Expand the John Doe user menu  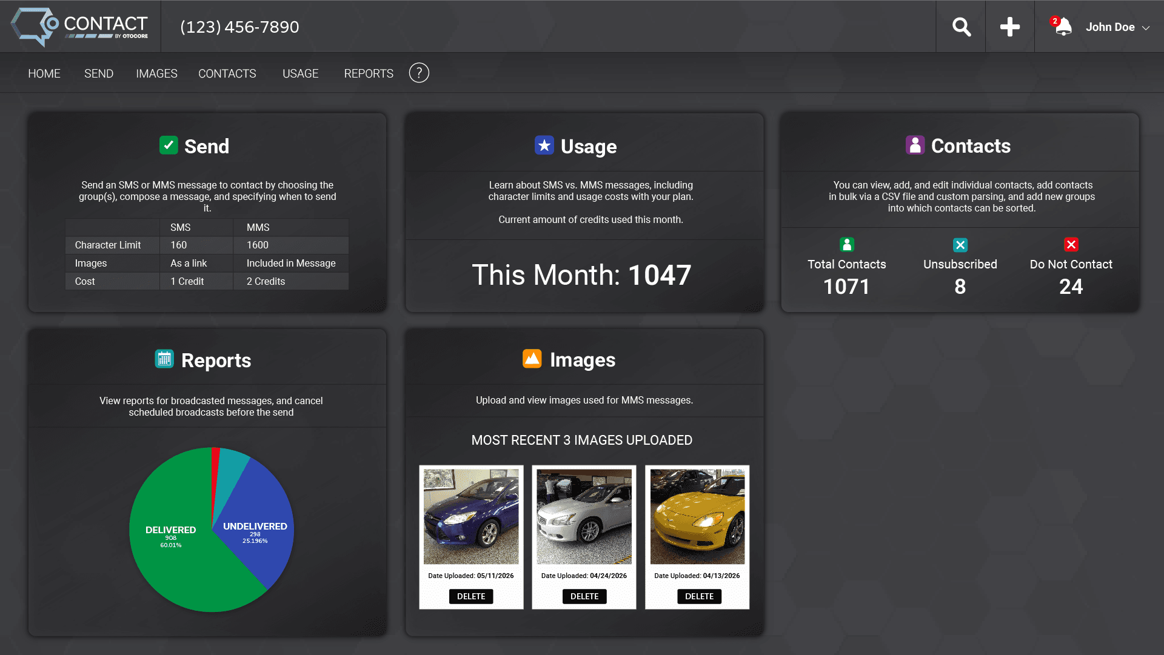(1117, 27)
